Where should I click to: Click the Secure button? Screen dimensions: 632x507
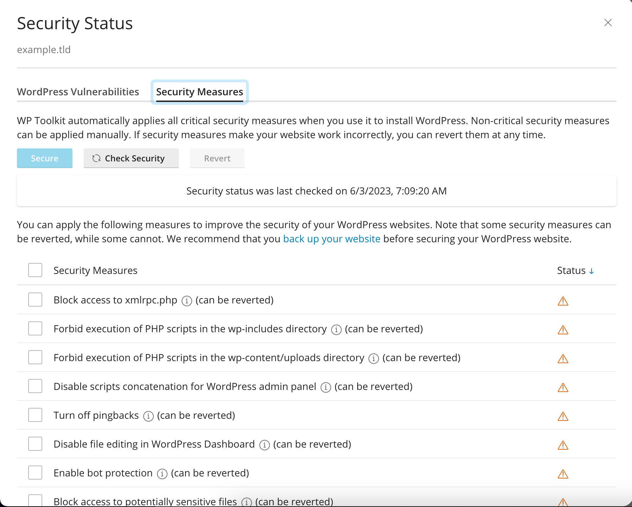pyautogui.click(x=45, y=158)
